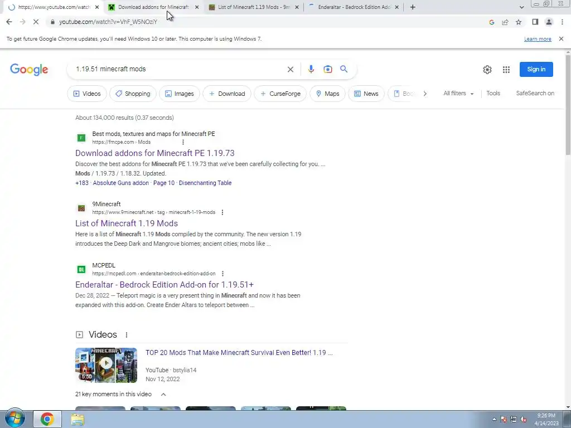571x428 pixels.
Task: Open File Explorer from taskbar
Action: tap(78, 419)
